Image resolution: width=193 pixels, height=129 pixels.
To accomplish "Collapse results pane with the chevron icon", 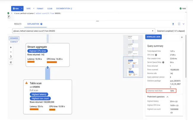I will 183,24.
